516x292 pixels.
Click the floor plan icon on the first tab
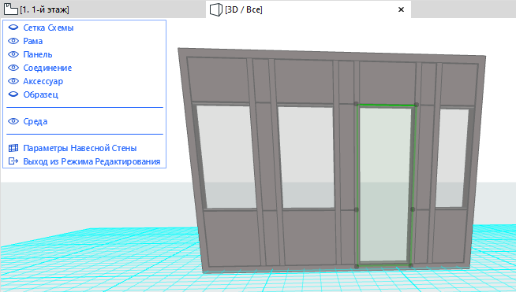(11, 9)
